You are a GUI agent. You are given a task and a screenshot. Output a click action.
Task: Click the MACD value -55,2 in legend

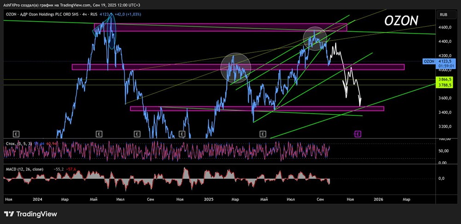click(59, 169)
